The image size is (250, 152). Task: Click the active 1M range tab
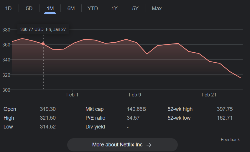coord(50,9)
